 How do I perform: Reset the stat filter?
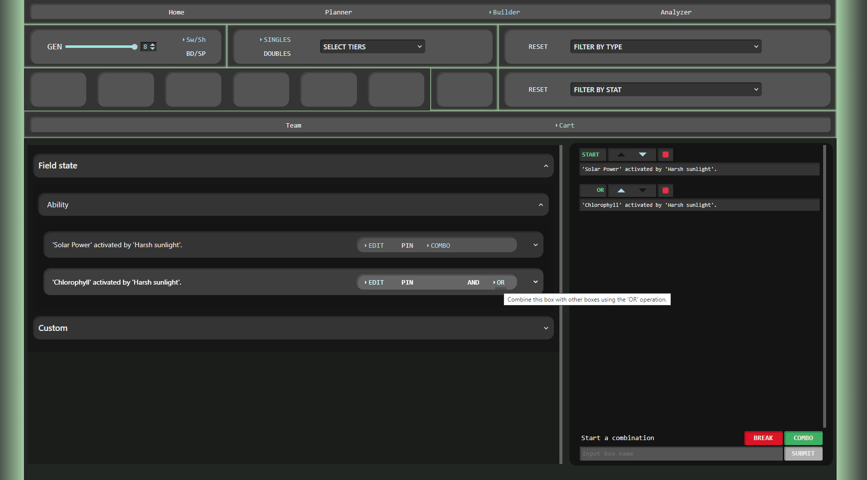pos(537,90)
